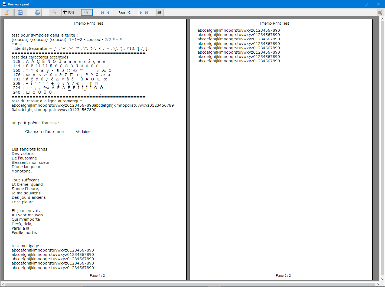Click the 90% zoom level button
The height and width of the screenshot is (287, 385).
click(x=71, y=12)
